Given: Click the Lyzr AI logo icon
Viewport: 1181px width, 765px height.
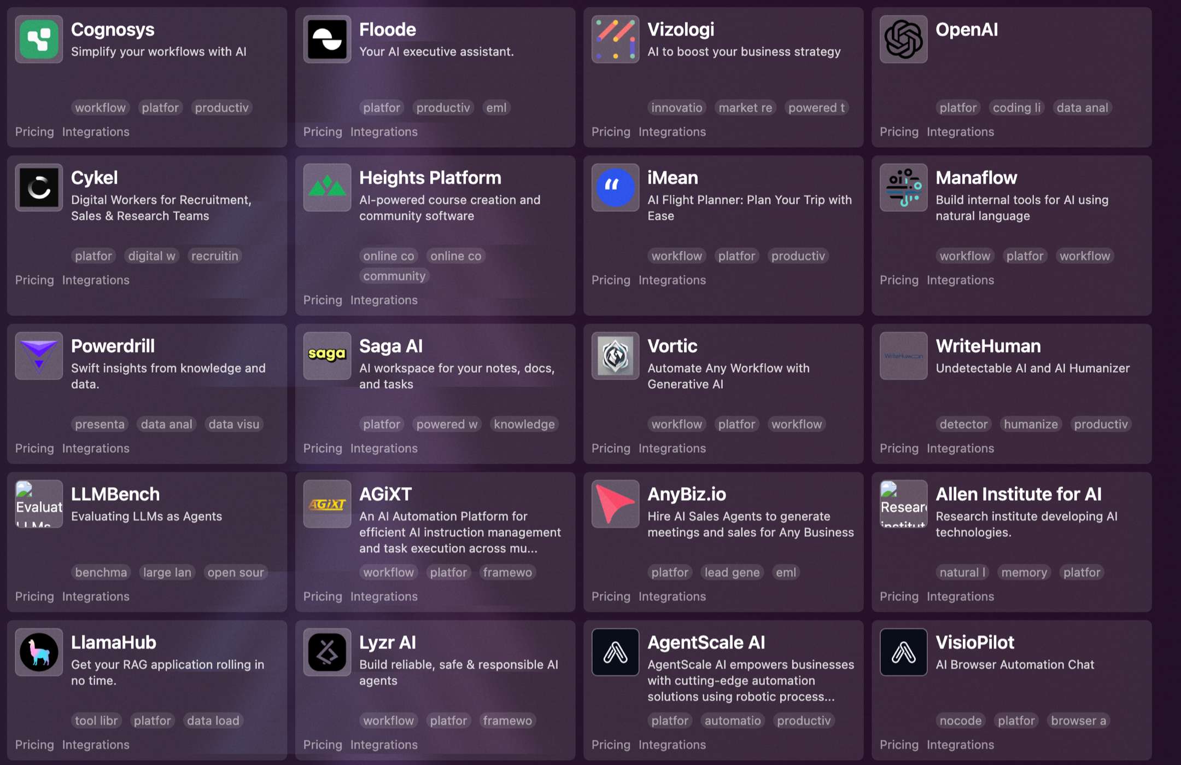Looking at the screenshot, I should click(327, 652).
